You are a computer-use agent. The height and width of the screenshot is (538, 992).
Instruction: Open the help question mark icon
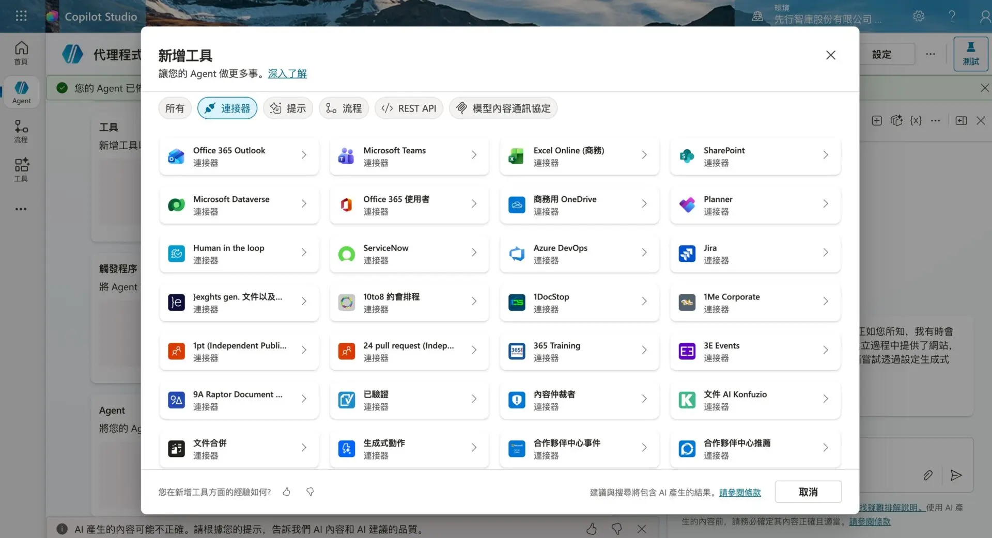(952, 16)
